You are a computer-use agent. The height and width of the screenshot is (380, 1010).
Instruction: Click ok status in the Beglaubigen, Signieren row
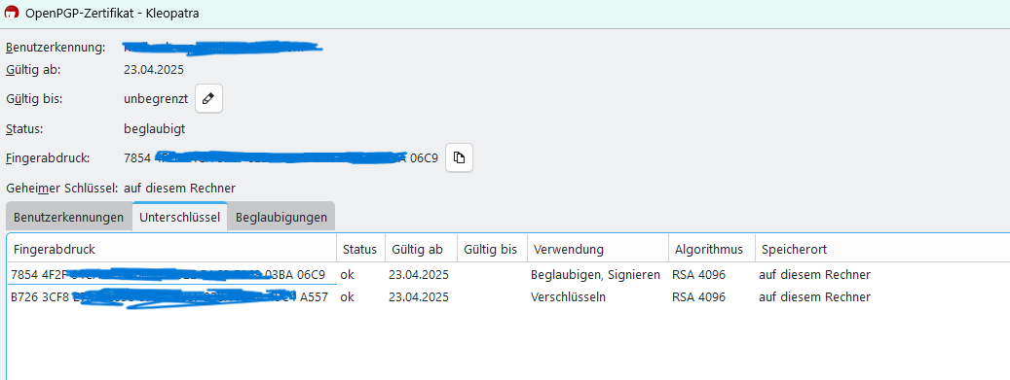[x=347, y=274]
